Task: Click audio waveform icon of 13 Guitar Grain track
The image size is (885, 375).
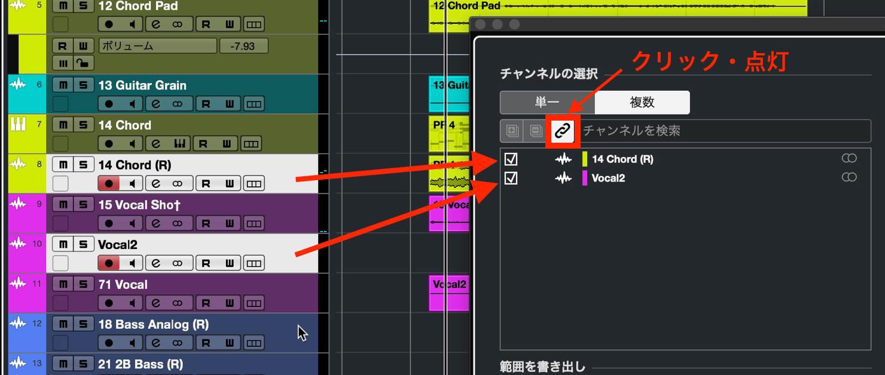Action: click(x=18, y=84)
